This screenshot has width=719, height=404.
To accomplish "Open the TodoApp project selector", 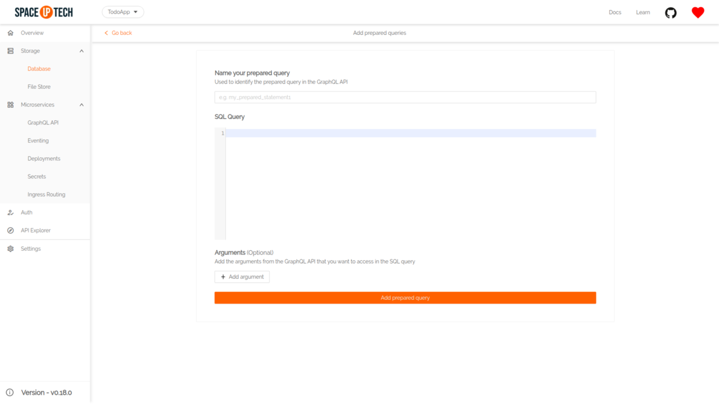I will point(122,11).
